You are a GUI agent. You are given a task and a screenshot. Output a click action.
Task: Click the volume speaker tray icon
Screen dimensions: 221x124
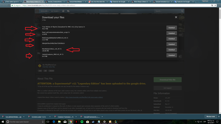201,122
